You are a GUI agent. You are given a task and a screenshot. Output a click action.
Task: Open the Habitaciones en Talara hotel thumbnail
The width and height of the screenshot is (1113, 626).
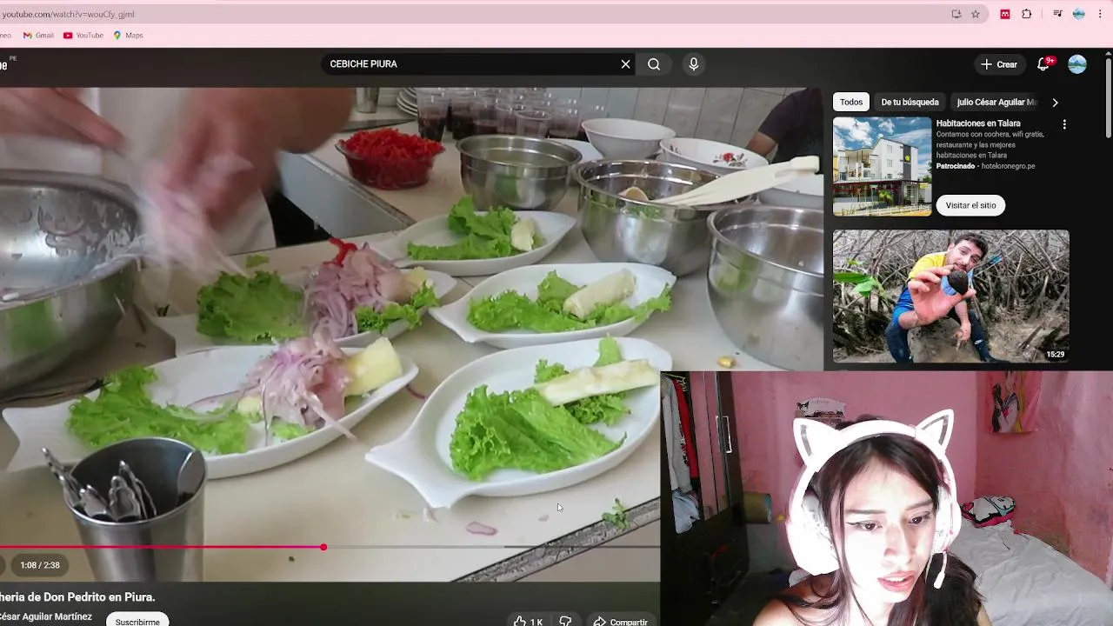[882, 166]
